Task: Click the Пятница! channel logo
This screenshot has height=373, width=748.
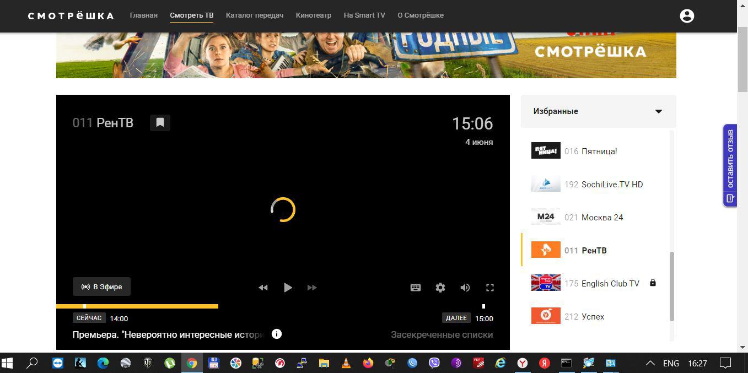Action: point(546,150)
